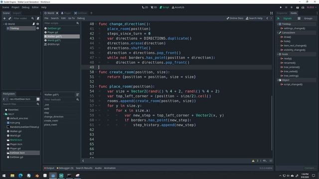
Task: Fold the place_room function at line 53
Action: click(96, 87)
